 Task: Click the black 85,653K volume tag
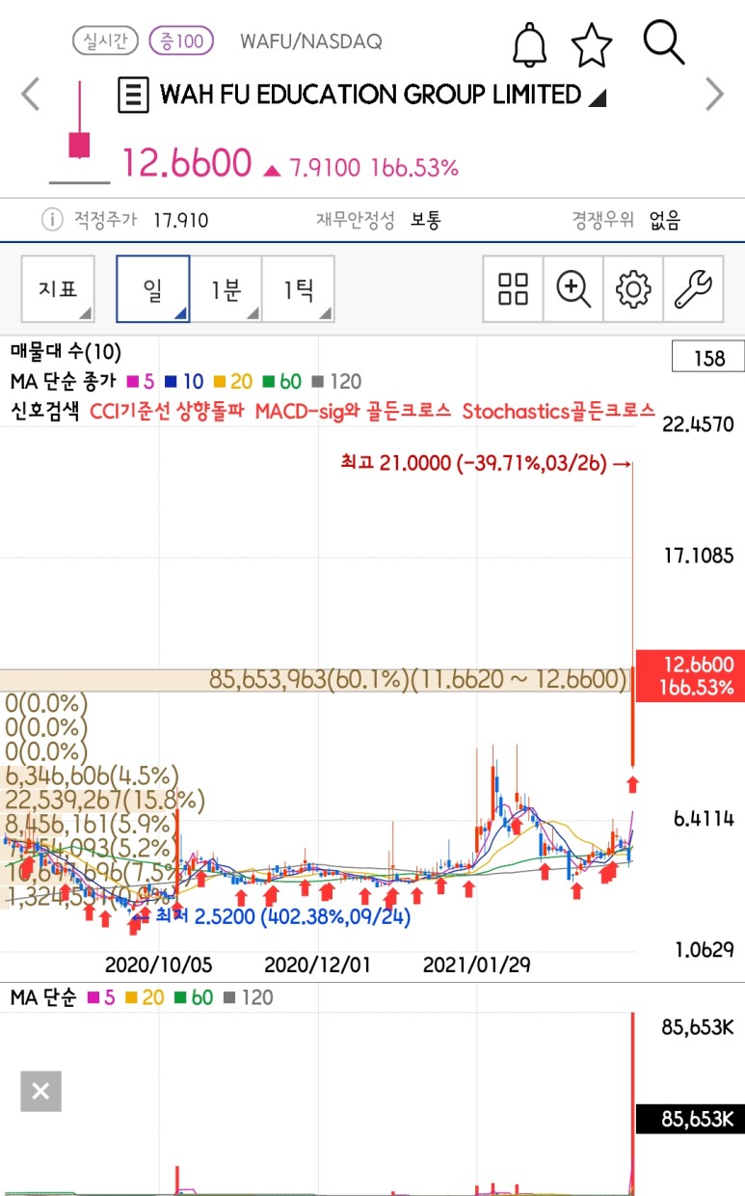691,1120
